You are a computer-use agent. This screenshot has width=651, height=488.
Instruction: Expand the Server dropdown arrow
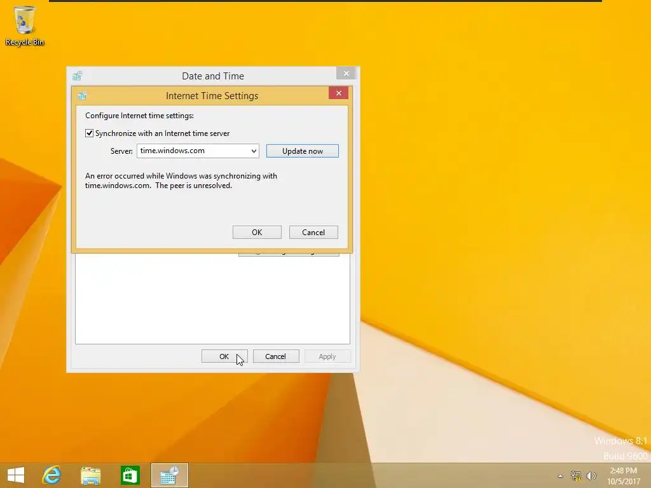coord(254,151)
